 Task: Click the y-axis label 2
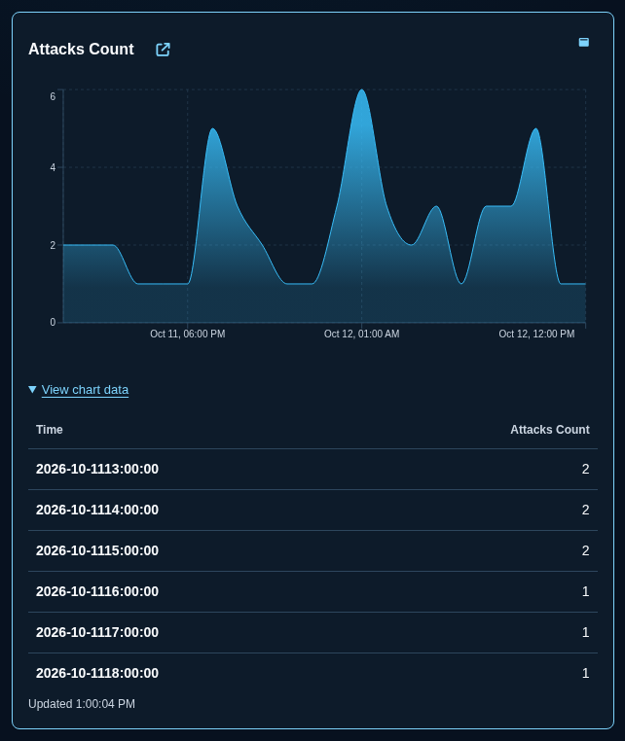[x=53, y=245]
